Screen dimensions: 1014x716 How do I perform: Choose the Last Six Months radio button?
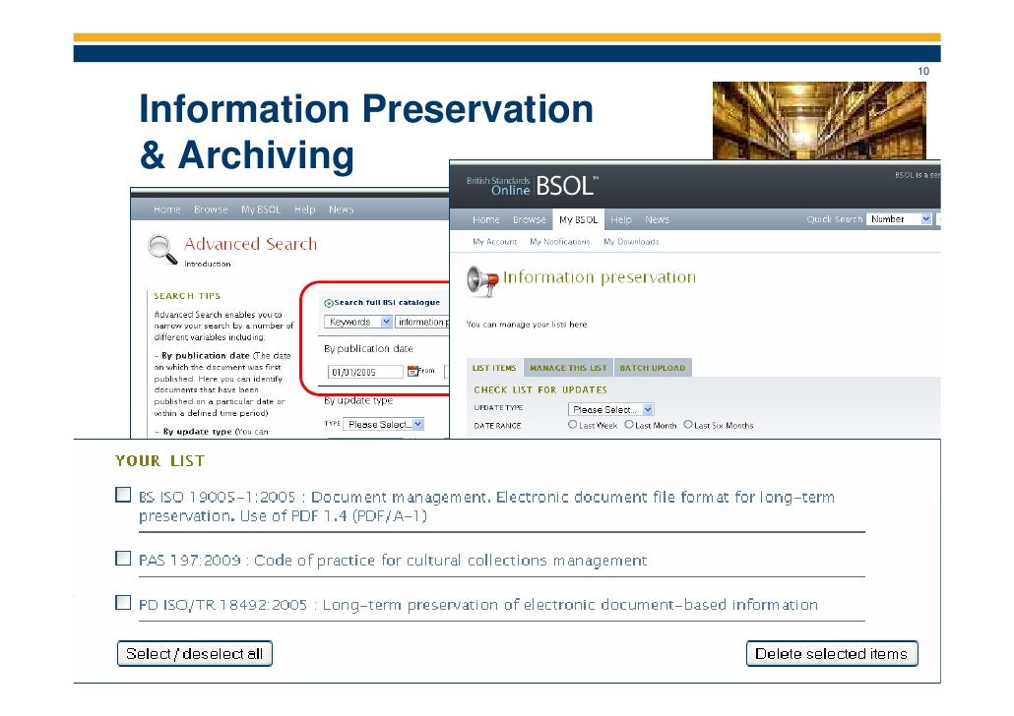(x=688, y=425)
